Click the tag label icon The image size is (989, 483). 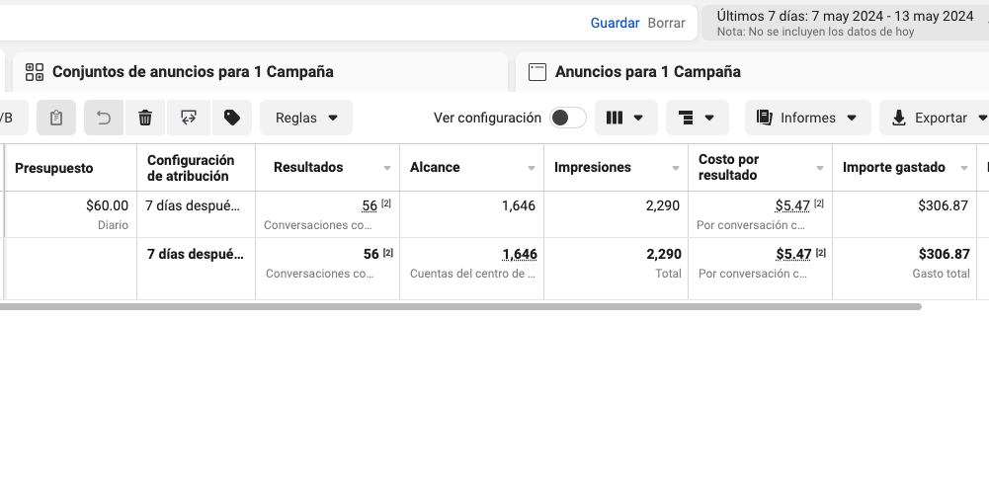(232, 118)
